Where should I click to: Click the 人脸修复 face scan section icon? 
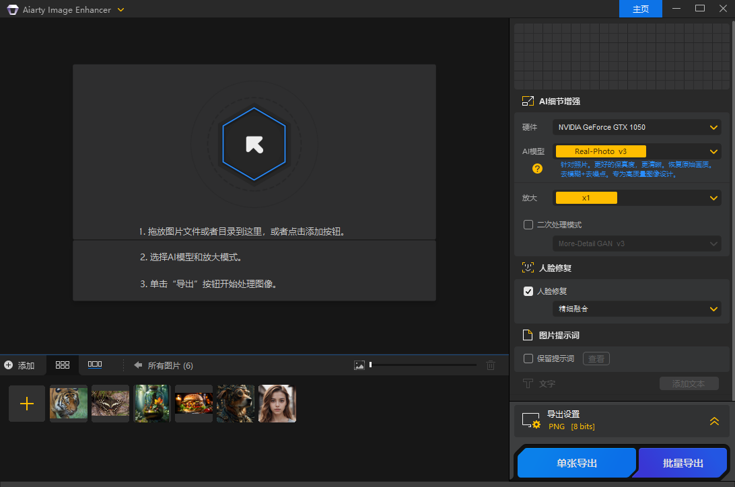pyautogui.click(x=528, y=268)
